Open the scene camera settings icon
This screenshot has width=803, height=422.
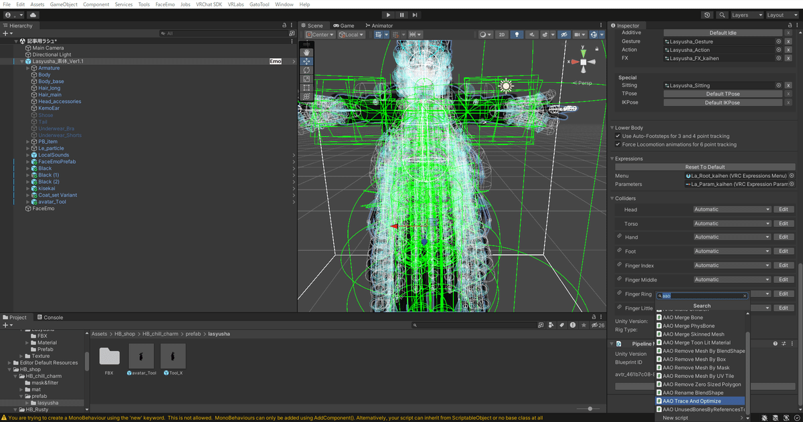click(x=579, y=35)
